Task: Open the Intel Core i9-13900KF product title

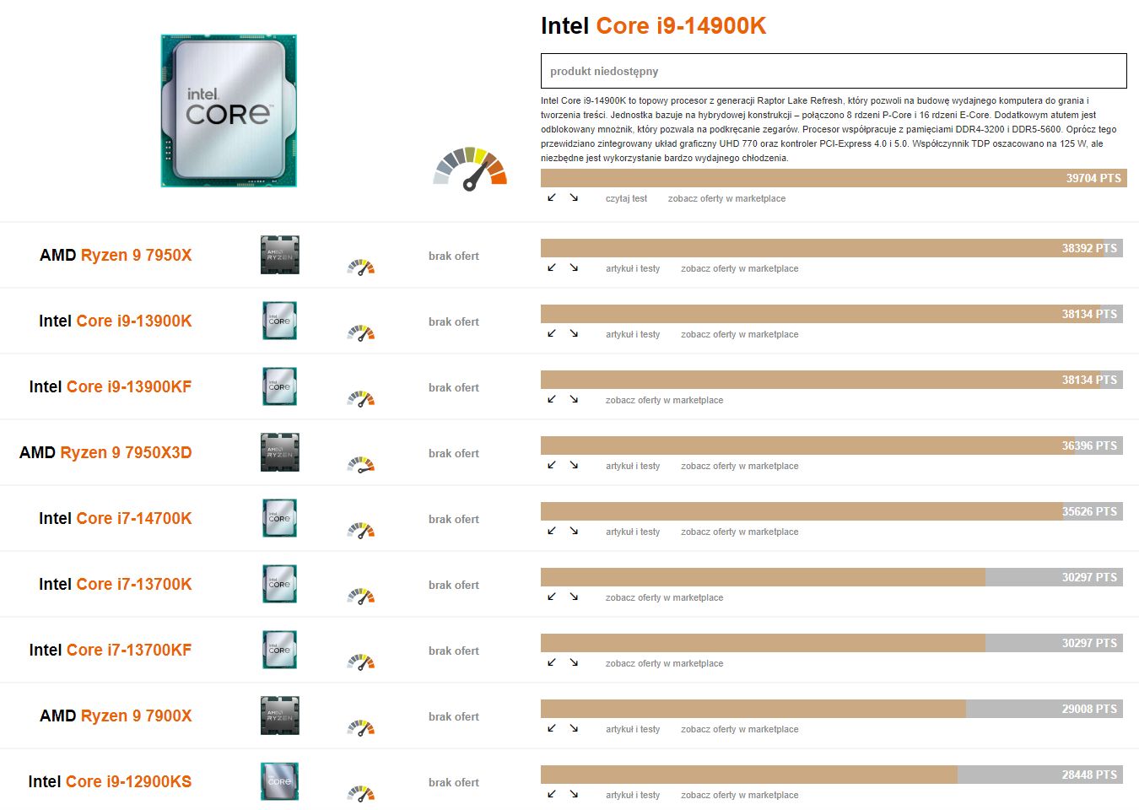Action: click(111, 386)
